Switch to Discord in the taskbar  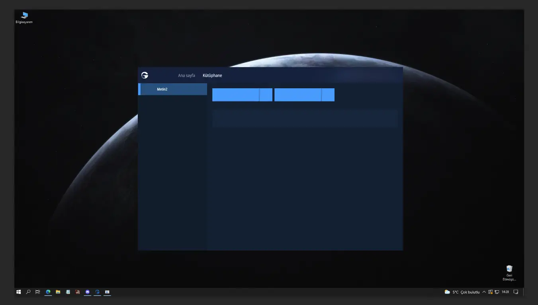point(88,292)
